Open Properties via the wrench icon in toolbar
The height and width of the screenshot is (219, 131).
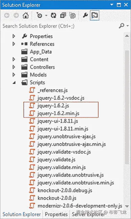(85, 15)
